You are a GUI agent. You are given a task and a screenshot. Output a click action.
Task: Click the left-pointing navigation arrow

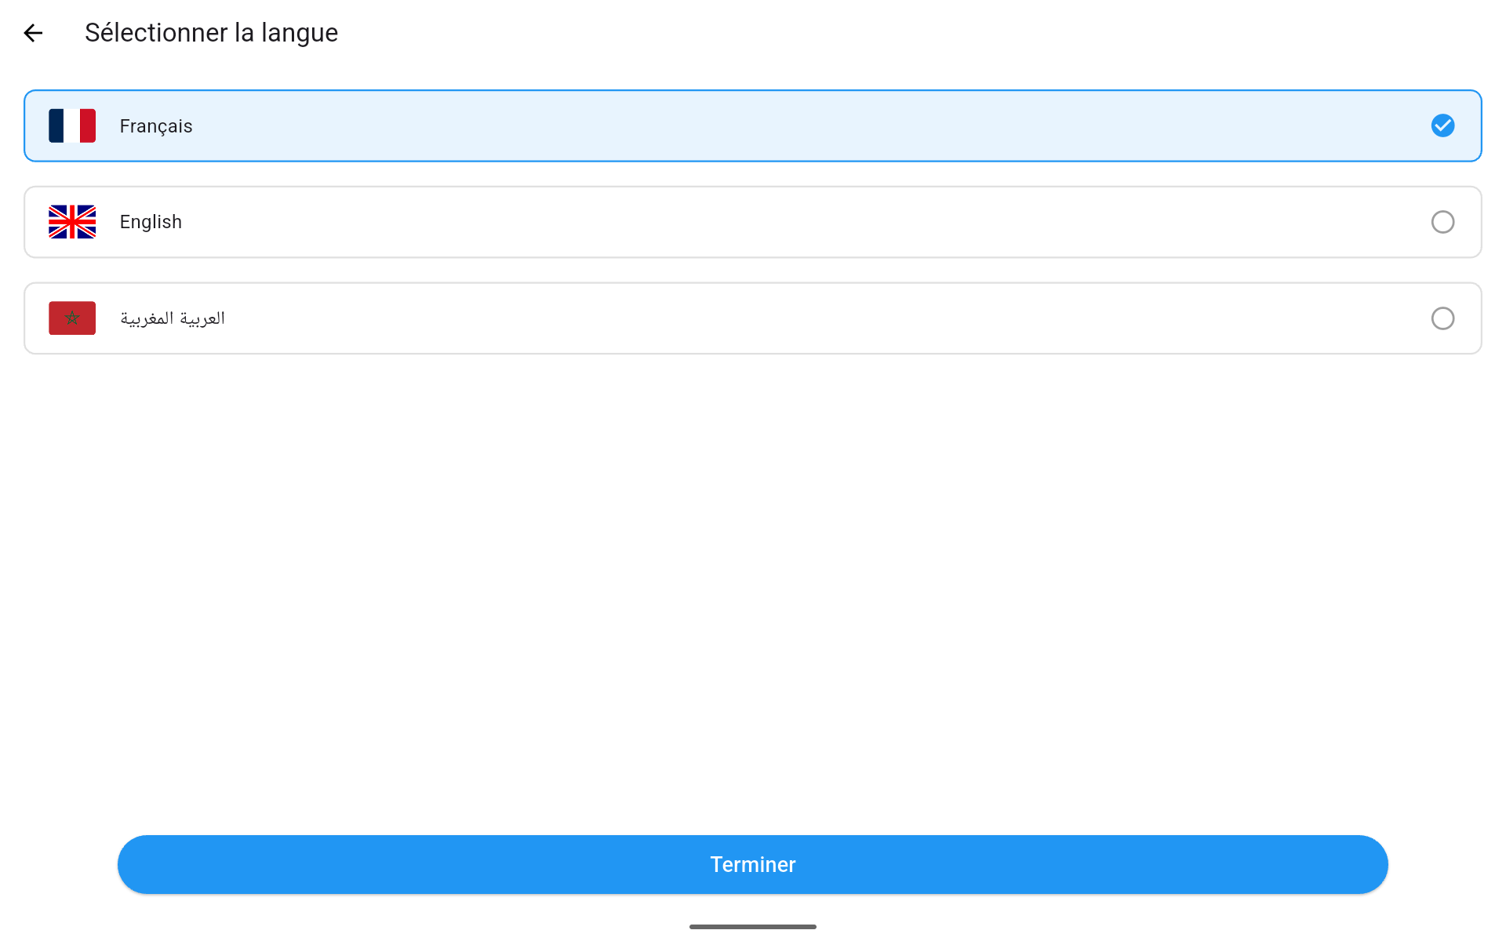tap(33, 33)
